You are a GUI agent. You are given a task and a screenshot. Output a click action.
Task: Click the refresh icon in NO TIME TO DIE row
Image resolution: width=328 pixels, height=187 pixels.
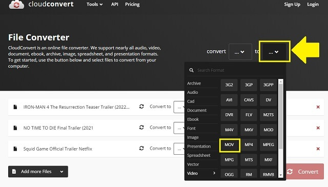141,127
